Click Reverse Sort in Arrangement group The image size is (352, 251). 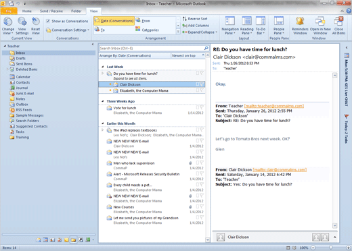tap(195, 19)
